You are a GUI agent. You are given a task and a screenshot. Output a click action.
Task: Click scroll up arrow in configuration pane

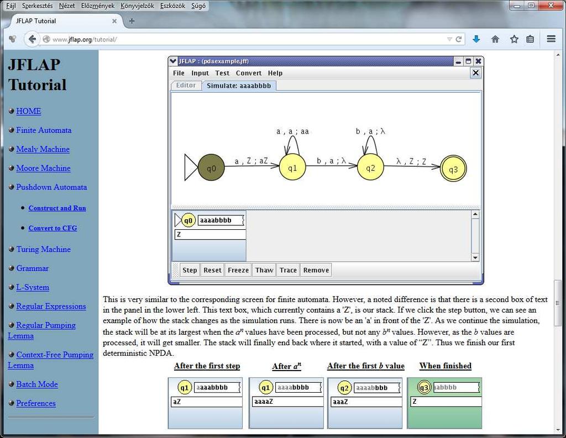point(475,215)
